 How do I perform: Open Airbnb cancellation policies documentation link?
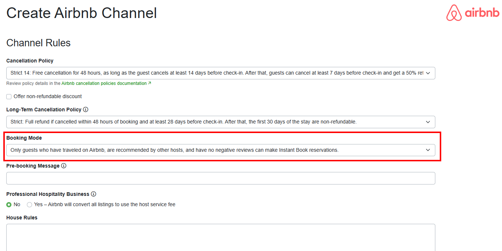tap(104, 83)
